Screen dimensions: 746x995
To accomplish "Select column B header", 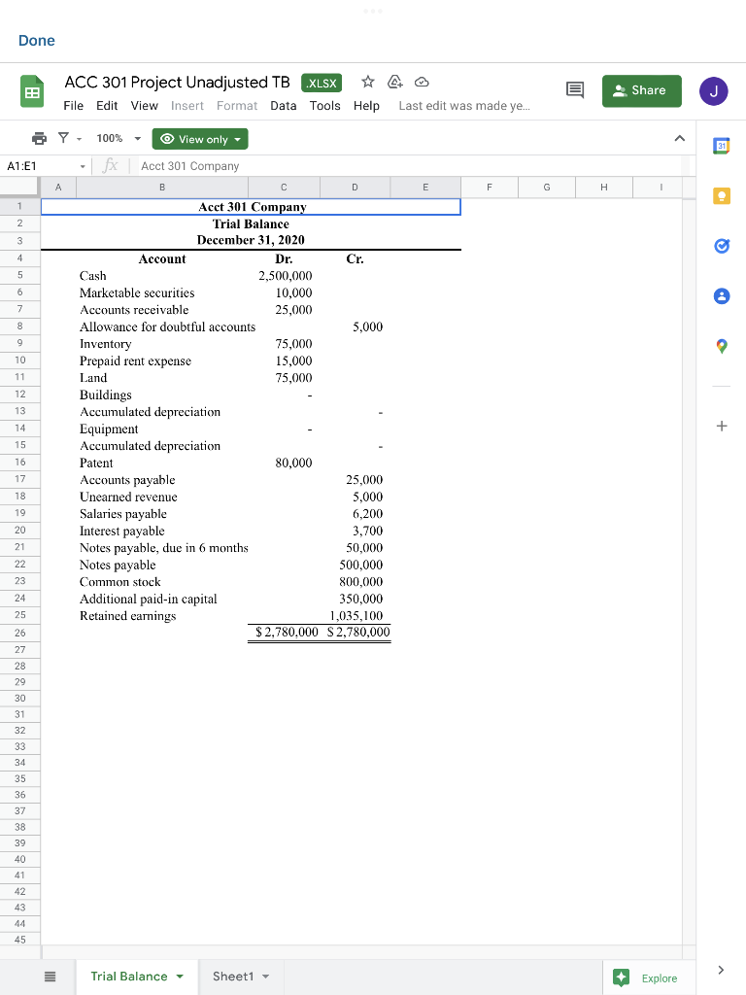I will pyautogui.click(x=162, y=188).
